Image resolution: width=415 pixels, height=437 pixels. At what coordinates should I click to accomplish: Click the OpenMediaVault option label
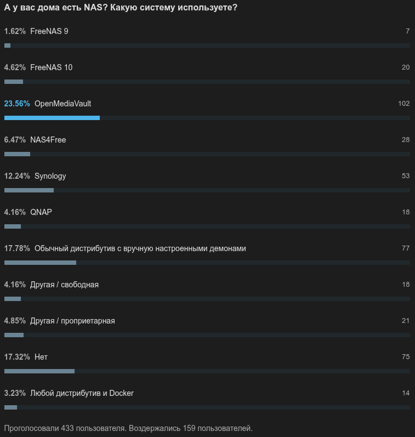62,104
